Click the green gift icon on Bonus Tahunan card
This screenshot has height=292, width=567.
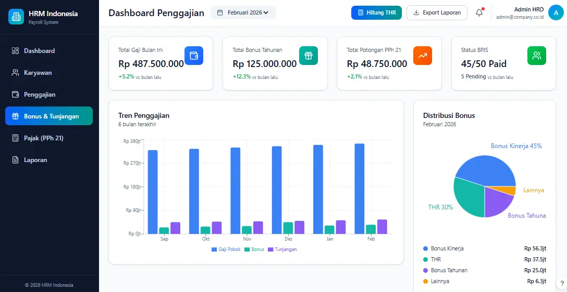click(x=308, y=56)
